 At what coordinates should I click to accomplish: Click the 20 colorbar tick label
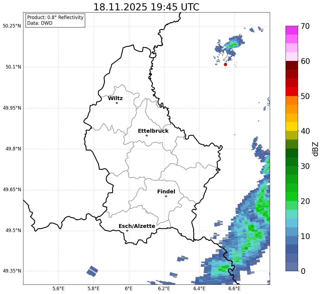305,201
